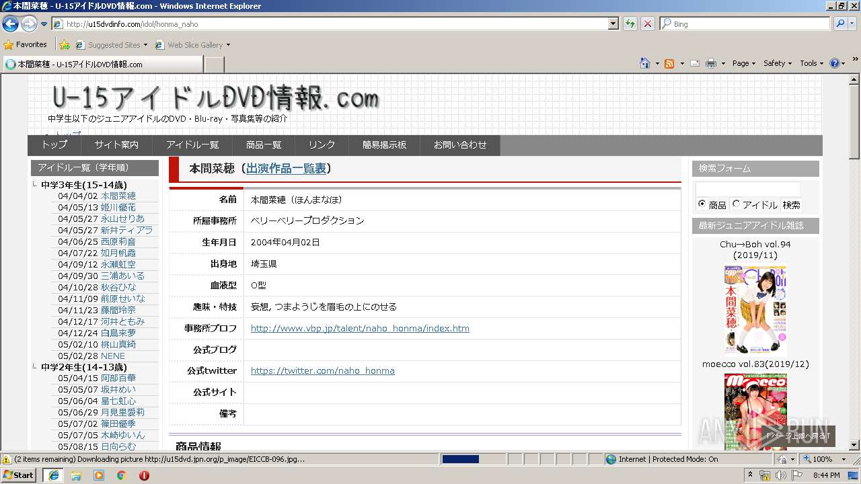Click the 西原莉音 idol link

118,242
